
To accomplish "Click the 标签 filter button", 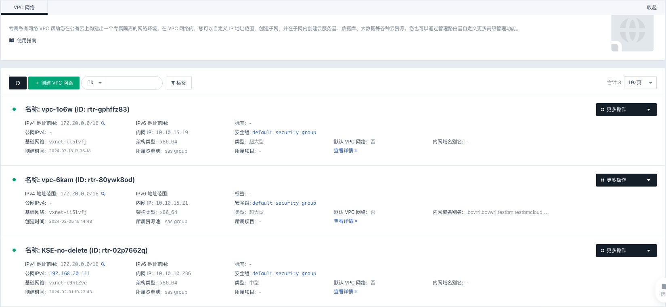I will (x=179, y=83).
